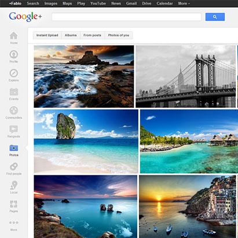Focus the Google+ search field
This screenshot has width=238, height=238.
click(127, 17)
